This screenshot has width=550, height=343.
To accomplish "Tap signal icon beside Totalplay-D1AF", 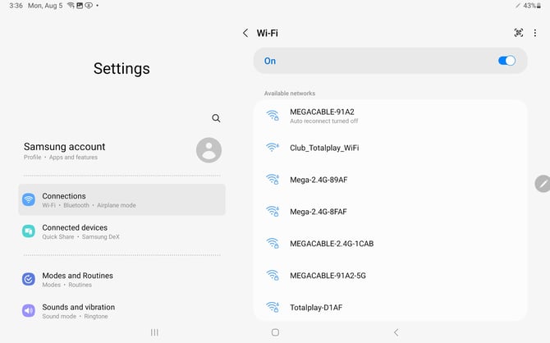I will 273,307.
